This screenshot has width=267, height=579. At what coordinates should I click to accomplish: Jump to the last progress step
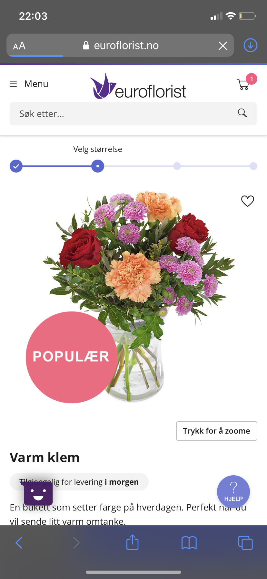click(x=253, y=166)
